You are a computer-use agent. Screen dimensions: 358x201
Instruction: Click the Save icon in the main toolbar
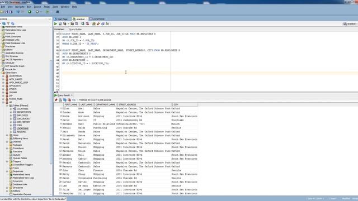point(6,12)
